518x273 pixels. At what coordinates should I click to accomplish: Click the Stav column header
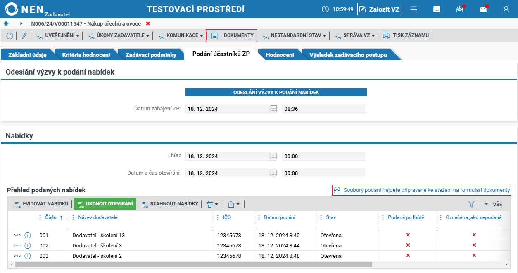(x=331, y=217)
